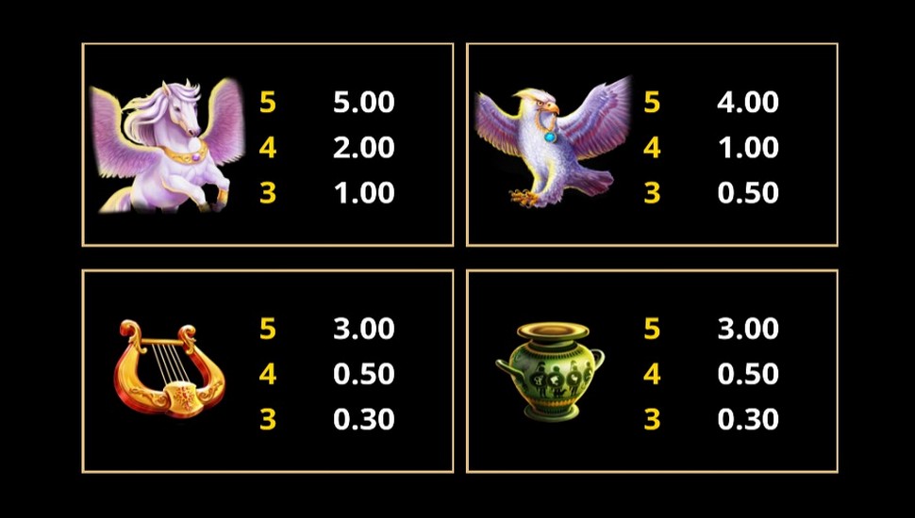Select the vase 0.30 payout value
Viewport: 915px width, 518px height.
pyautogui.click(x=748, y=419)
